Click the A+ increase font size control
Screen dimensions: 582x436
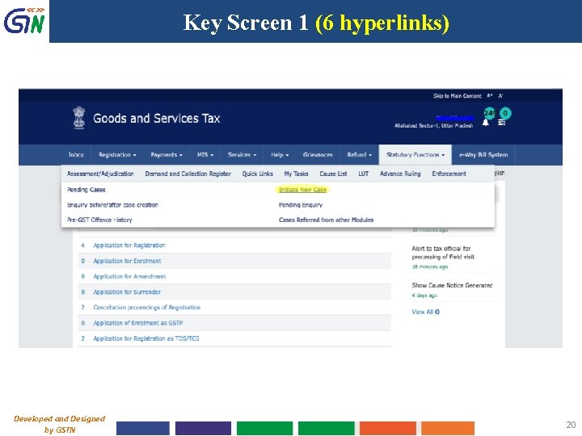pyautogui.click(x=490, y=95)
